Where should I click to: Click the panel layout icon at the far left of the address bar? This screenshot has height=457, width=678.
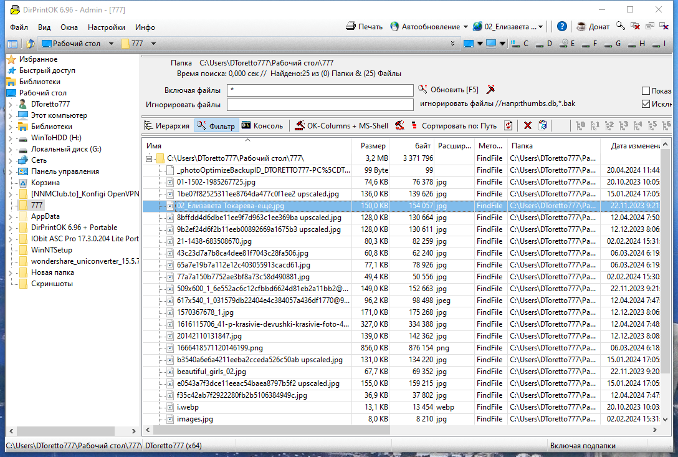point(12,44)
